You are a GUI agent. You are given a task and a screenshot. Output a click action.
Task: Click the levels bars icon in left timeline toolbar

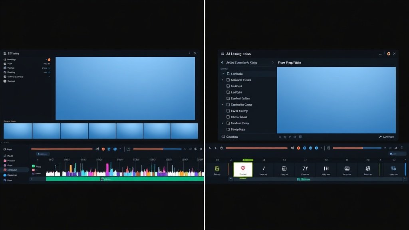[97, 149]
